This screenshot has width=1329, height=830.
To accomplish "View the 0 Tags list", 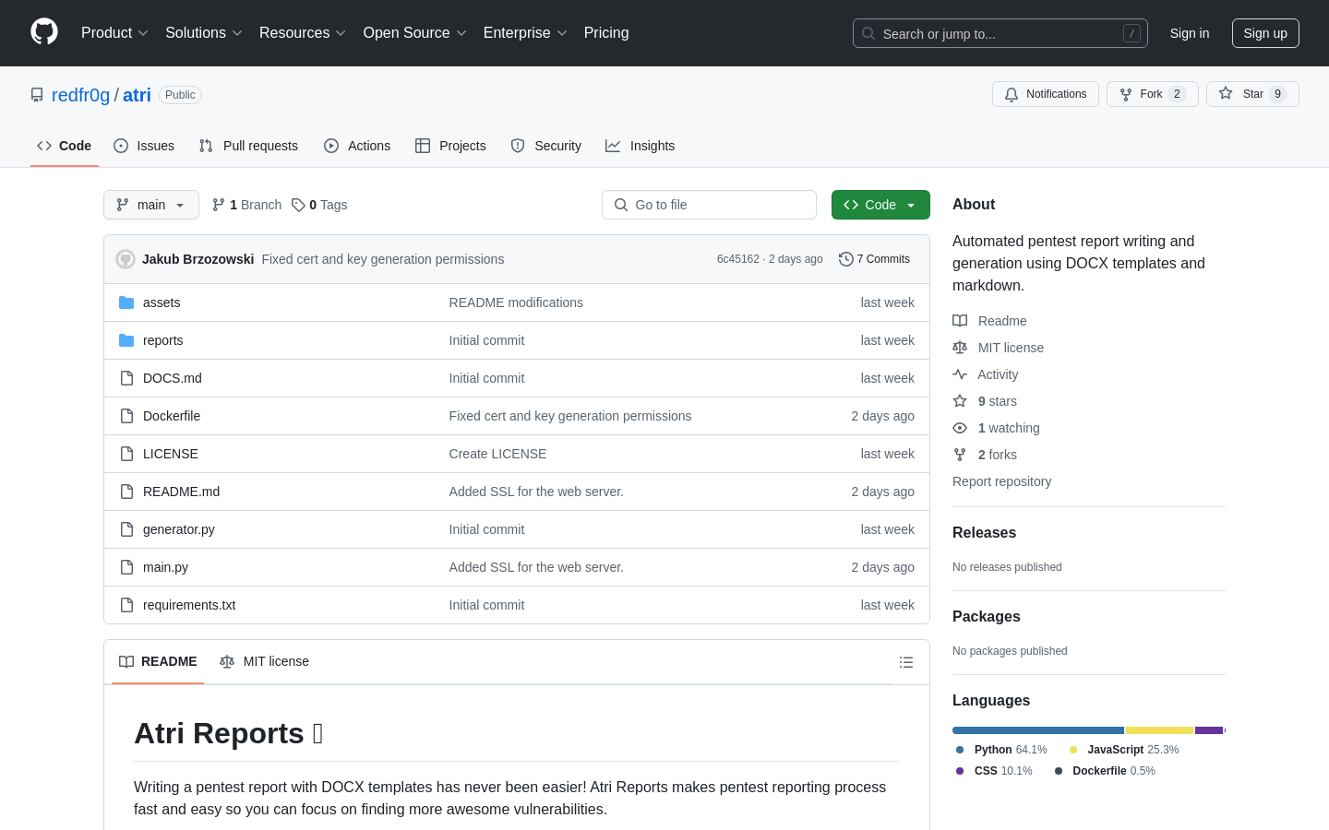I will 319,205.
